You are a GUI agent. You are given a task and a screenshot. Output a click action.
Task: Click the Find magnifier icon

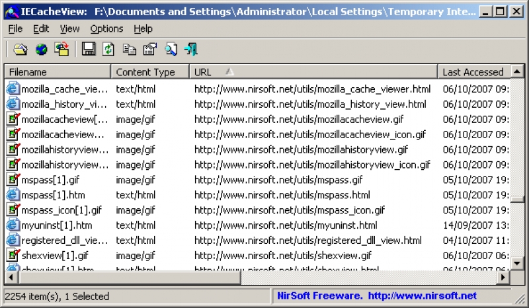[171, 50]
